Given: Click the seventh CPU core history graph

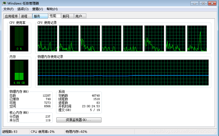Looking at the screenshot, I should coord(175,38).
